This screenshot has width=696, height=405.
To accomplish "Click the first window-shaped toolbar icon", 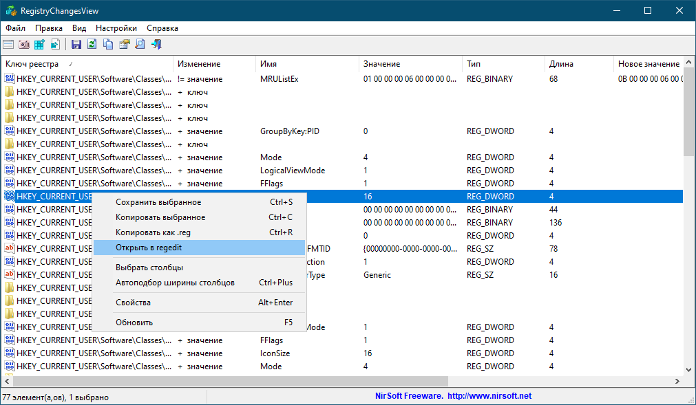I will 8,45.
